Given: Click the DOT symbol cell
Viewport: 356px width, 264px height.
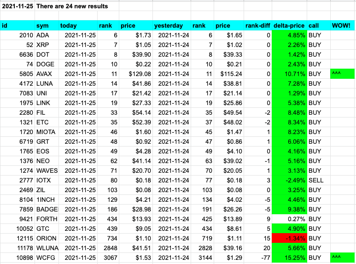Looking at the screenshot, I should pos(47,54).
